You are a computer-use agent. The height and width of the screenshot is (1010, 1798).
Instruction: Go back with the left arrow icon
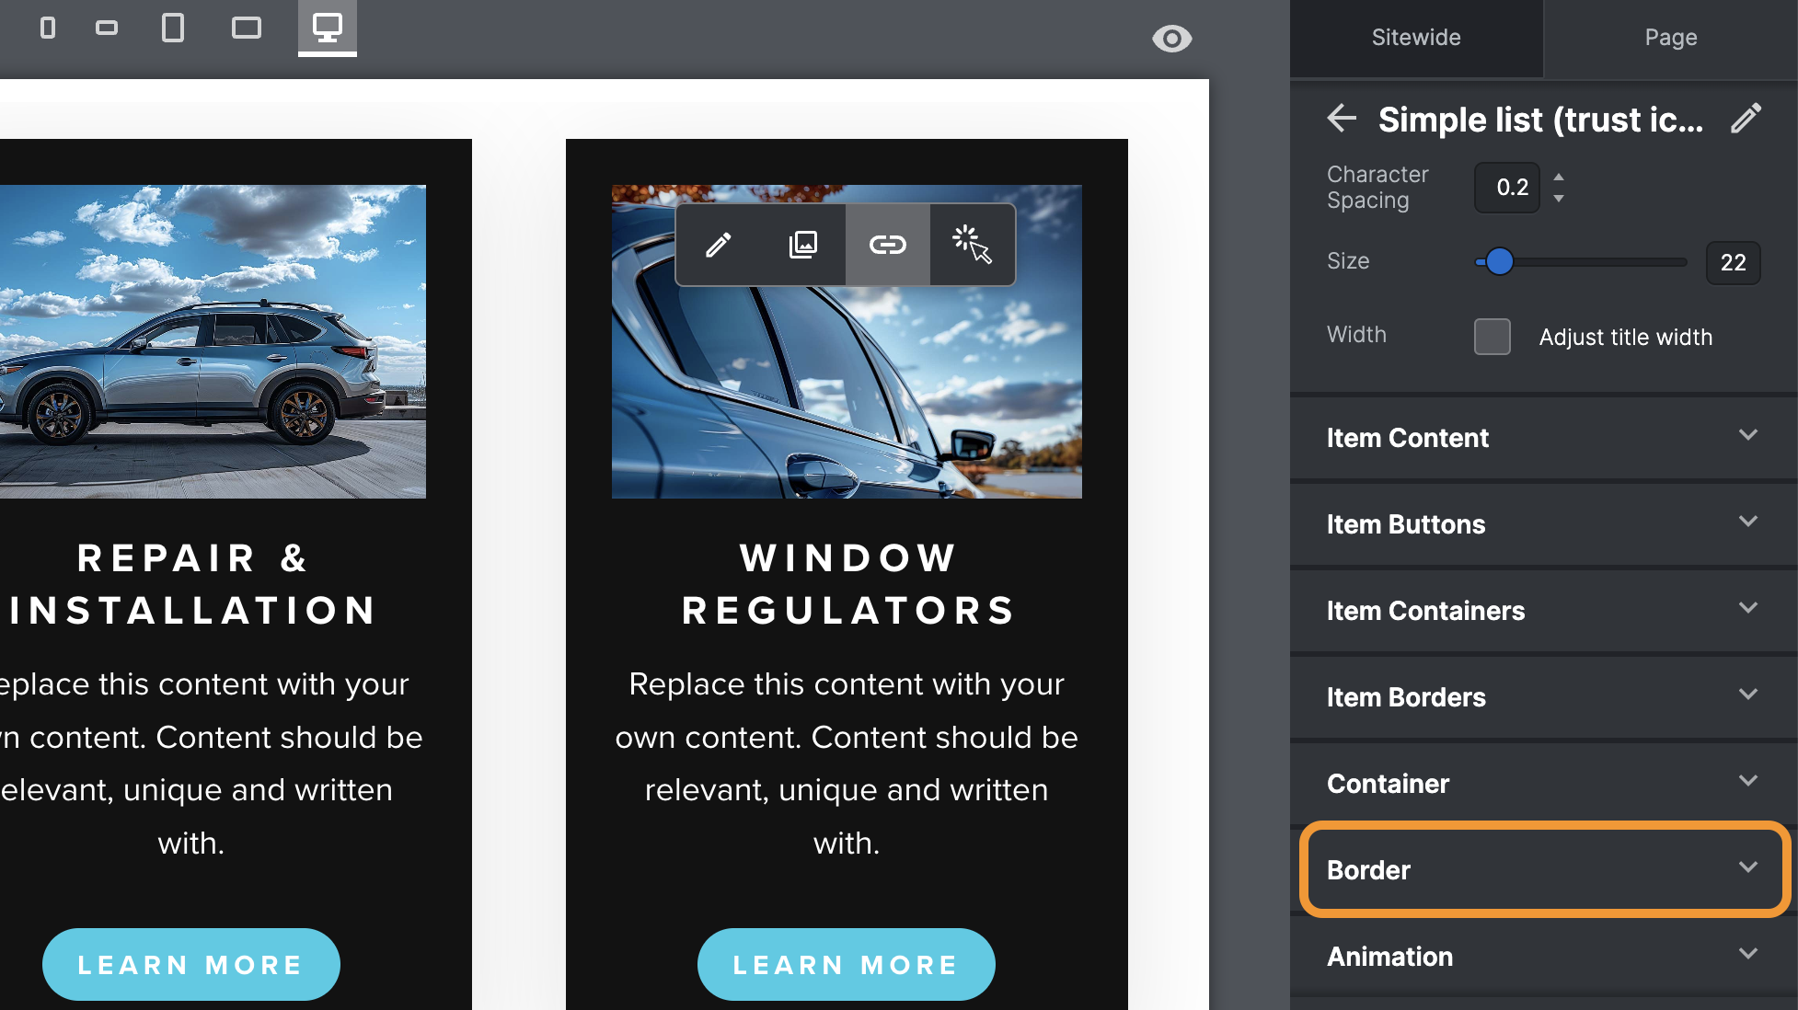tap(1343, 119)
